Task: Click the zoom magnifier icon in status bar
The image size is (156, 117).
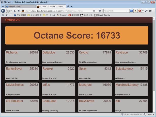Action: click(145, 114)
